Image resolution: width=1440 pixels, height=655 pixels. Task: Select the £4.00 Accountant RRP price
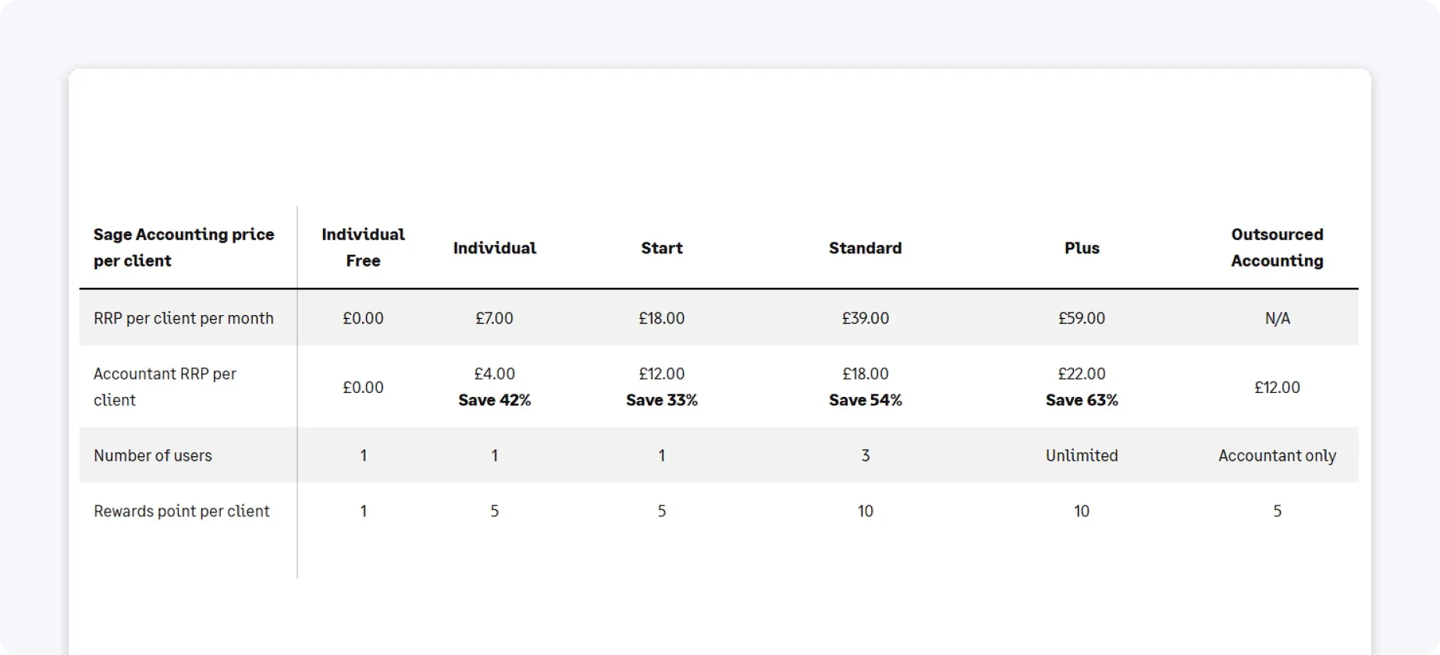pos(494,374)
